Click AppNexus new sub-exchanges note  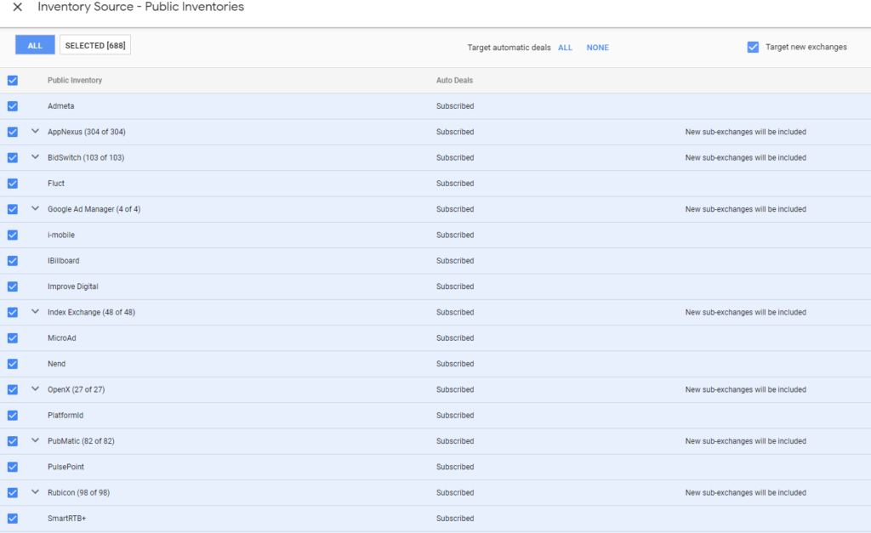pyautogui.click(x=745, y=132)
